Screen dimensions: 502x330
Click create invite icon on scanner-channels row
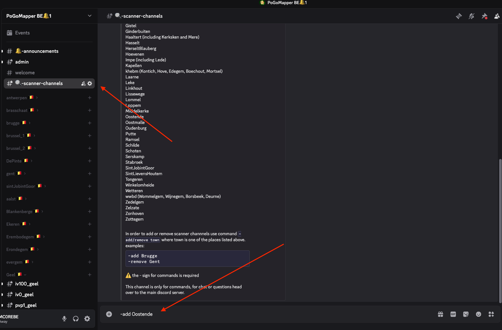[83, 83]
